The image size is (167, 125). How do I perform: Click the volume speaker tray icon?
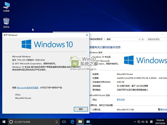(143, 122)
